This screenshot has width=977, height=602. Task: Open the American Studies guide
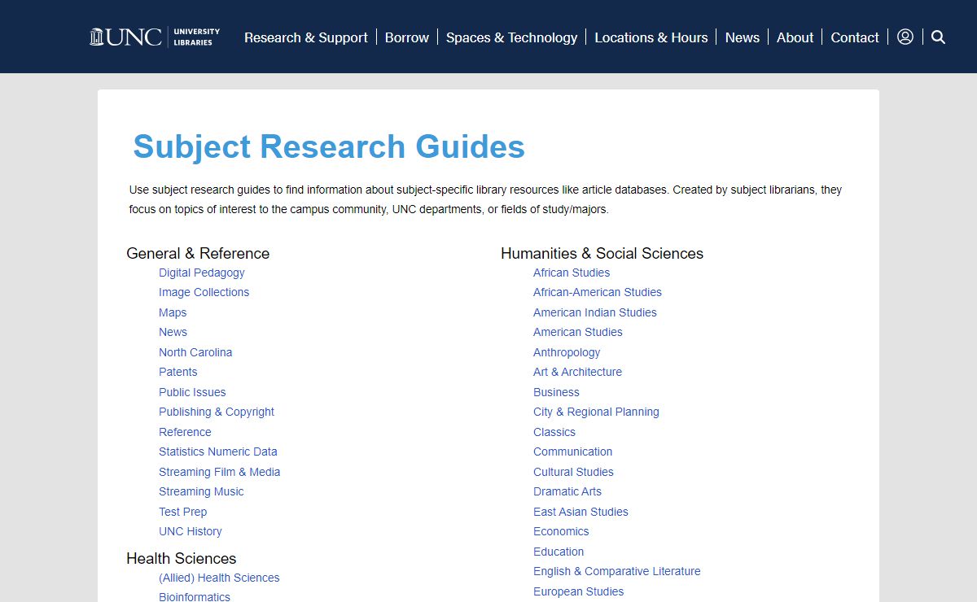(x=578, y=332)
